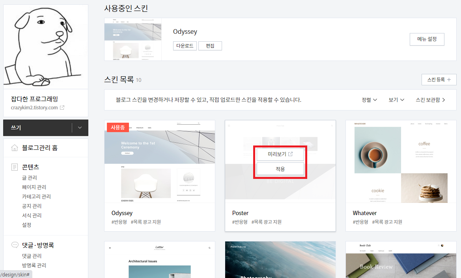This screenshot has width=461, height=278.
Task: Click the 다운로드 button for Odyssey
Action: click(x=185, y=46)
